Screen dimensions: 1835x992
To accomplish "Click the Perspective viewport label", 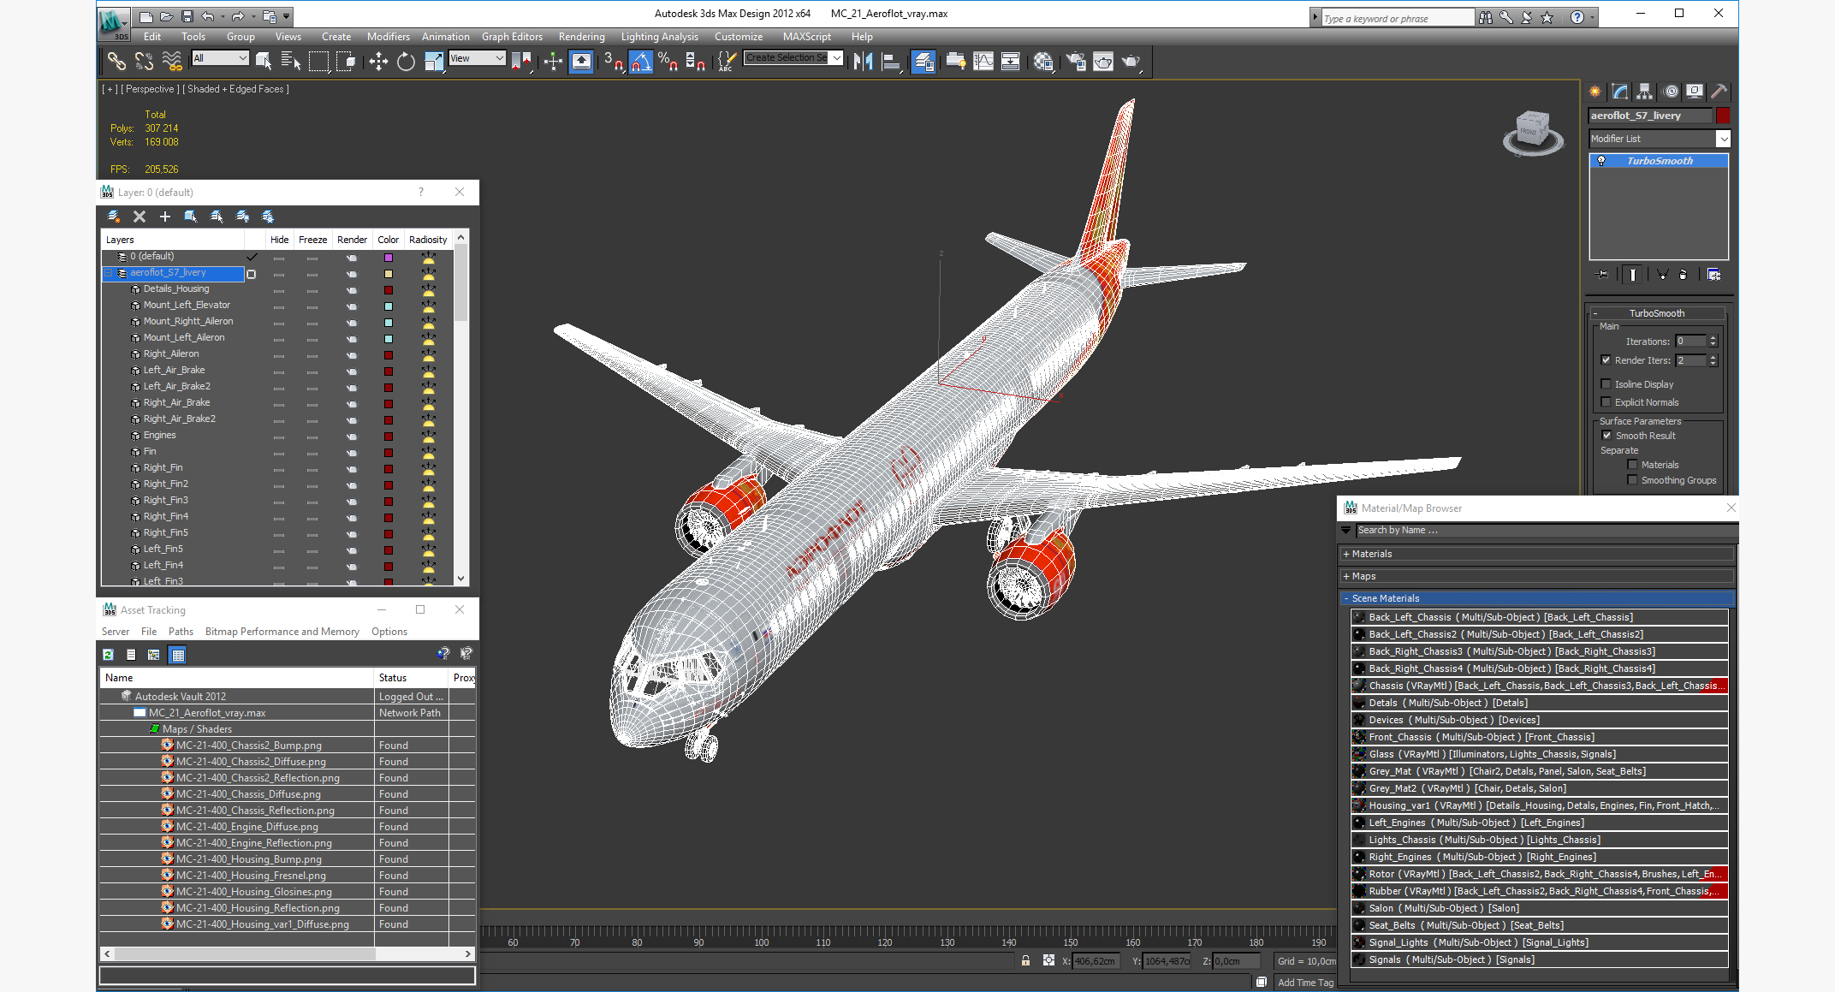I will coord(150,89).
